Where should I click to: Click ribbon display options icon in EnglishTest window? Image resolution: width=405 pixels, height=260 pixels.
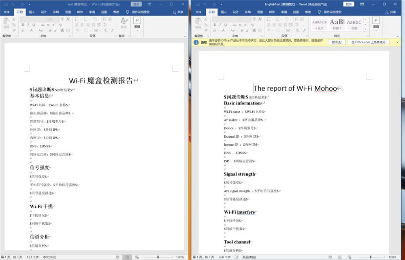tap(362, 4)
